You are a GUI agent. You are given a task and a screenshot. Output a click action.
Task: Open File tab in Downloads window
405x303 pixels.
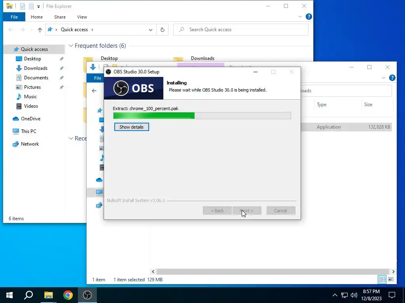point(97,78)
